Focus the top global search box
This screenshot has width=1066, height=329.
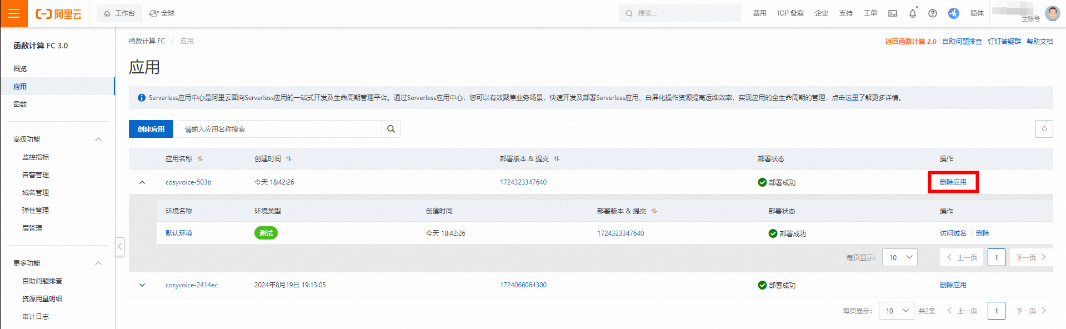(x=680, y=13)
